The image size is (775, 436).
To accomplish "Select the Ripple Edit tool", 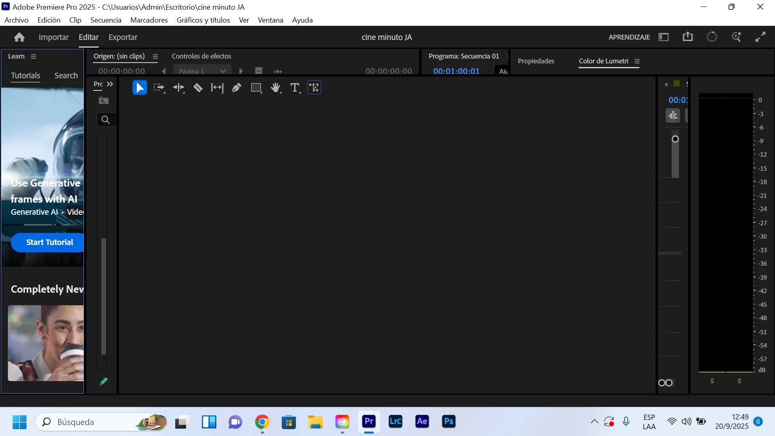I will click(178, 88).
